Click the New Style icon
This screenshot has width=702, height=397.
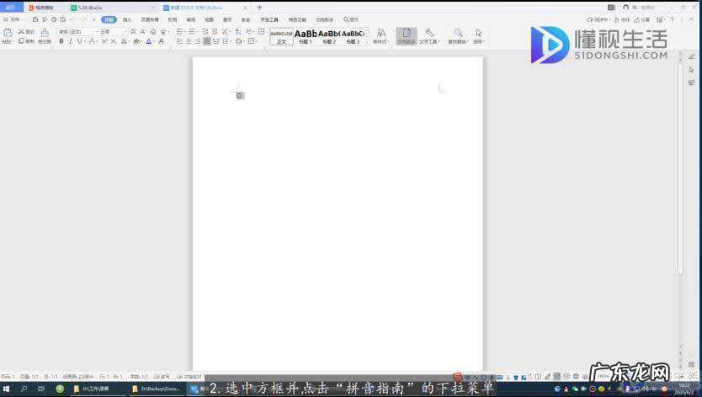click(380, 35)
